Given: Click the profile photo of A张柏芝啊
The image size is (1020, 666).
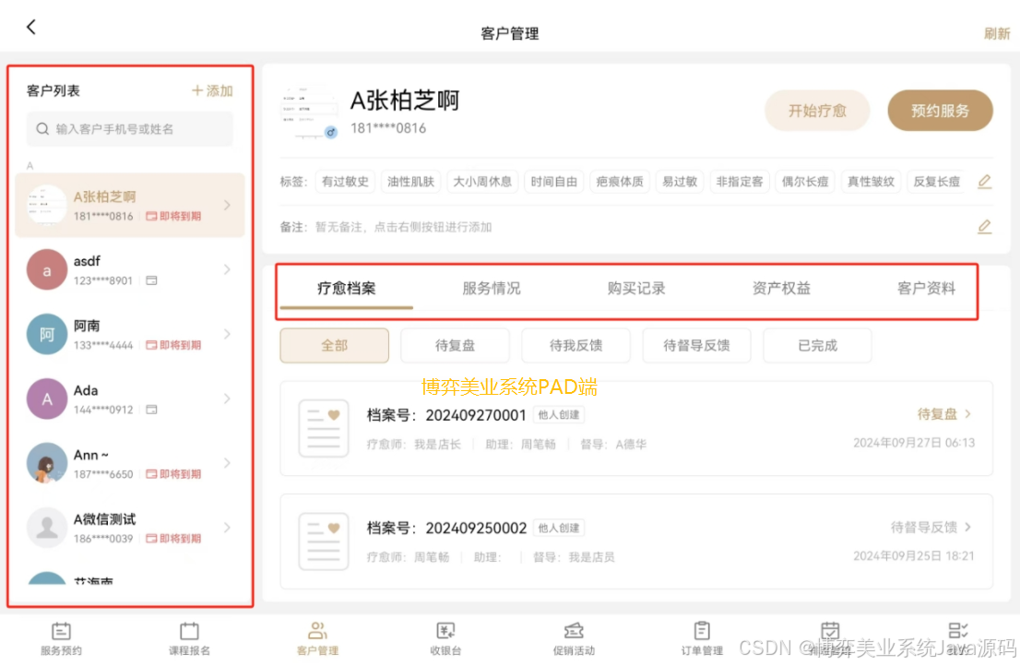Looking at the screenshot, I should tap(310, 112).
